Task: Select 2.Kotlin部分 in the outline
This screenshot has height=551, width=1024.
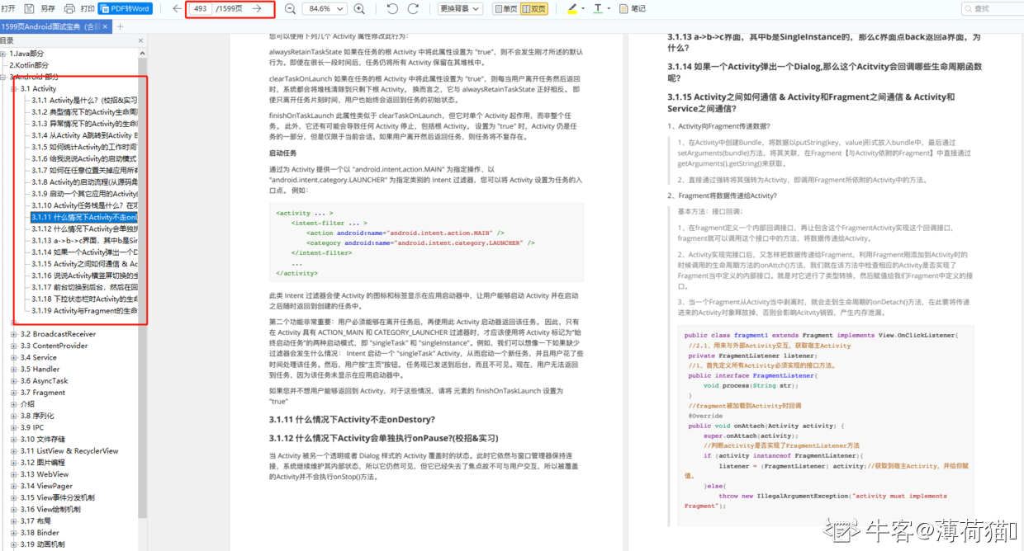Action: click(x=28, y=65)
